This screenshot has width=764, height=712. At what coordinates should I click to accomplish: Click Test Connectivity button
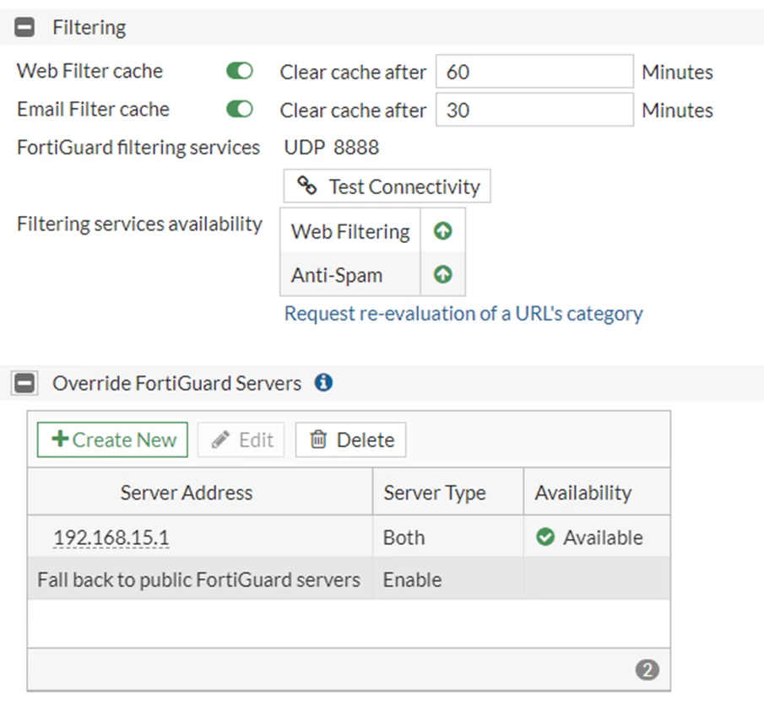(387, 186)
